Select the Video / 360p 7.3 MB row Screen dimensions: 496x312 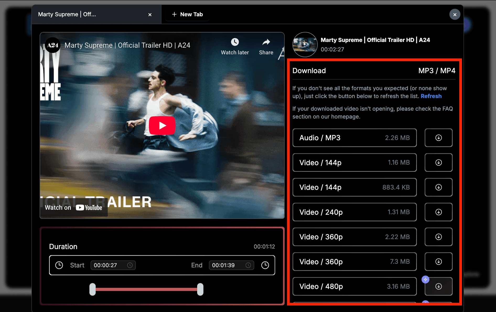(354, 262)
